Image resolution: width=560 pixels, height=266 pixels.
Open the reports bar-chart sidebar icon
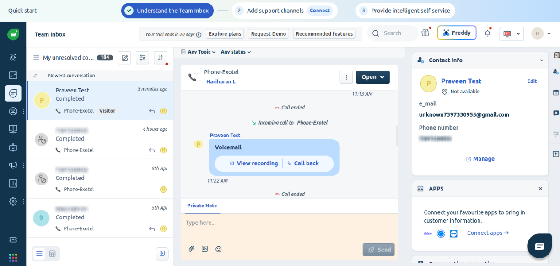pos(13,183)
